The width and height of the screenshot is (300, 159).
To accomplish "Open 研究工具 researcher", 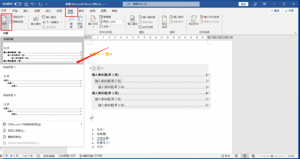I will pos(80,22).
